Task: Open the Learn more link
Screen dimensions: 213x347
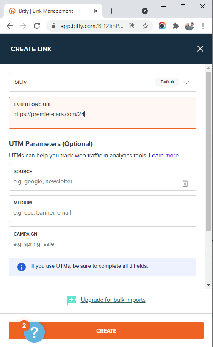Action: coord(163,155)
